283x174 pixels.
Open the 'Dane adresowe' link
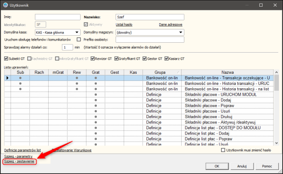click(x=170, y=24)
